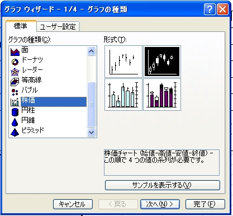
Task: Select 等高線 in the chart type list
Action: click(x=31, y=80)
